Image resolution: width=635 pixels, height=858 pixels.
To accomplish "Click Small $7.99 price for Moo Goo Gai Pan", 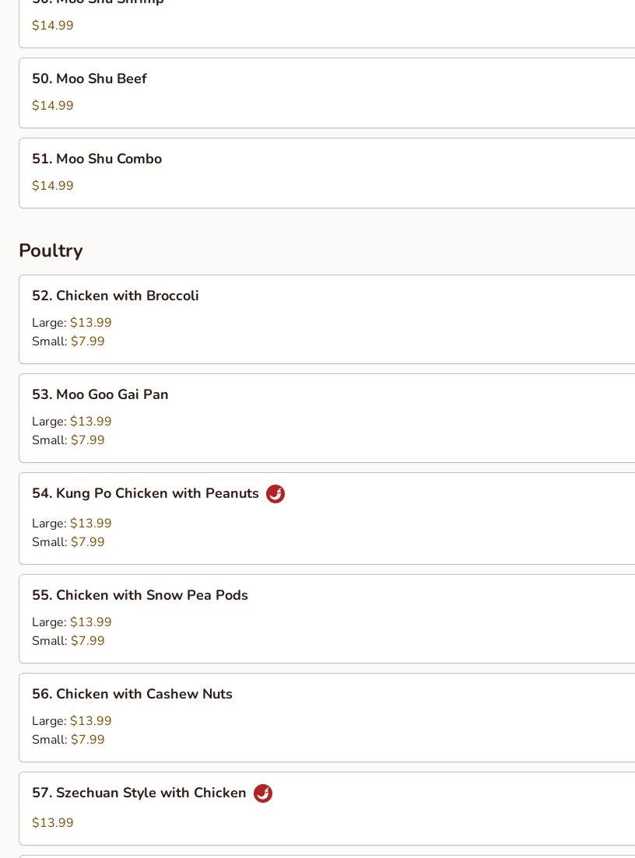I will click(x=68, y=440).
